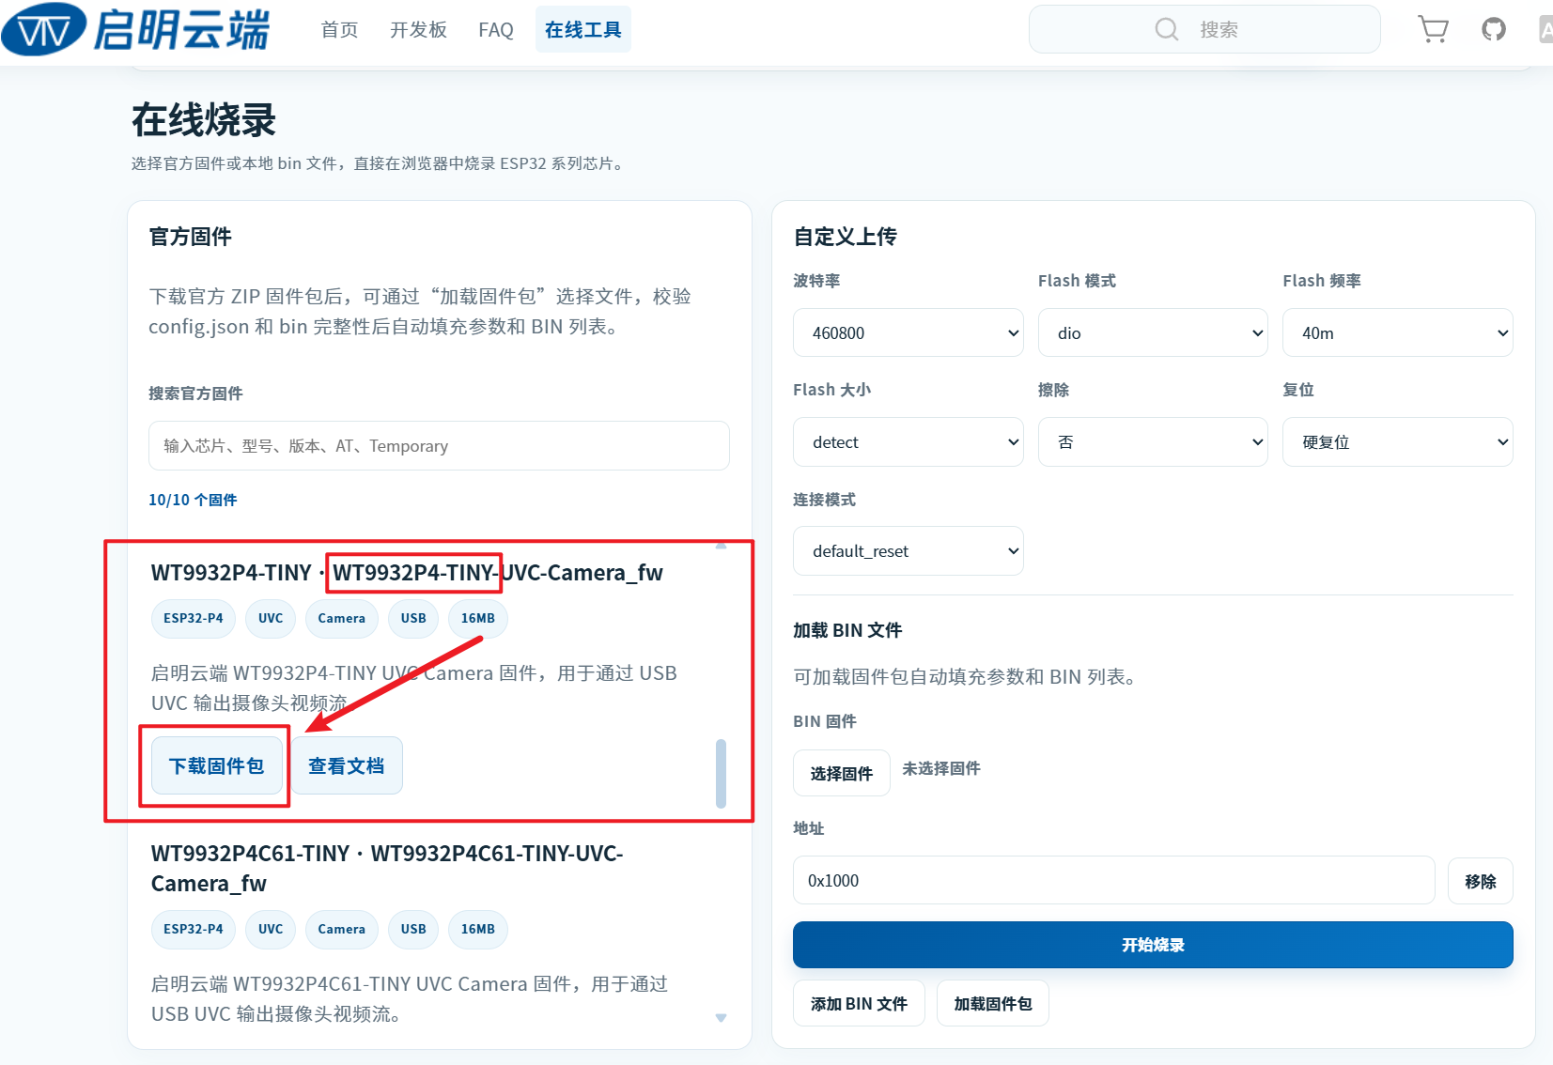This screenshot has height=1065, width=1553.
Task: Click the 查看文档 button
Action: point(346,766)
